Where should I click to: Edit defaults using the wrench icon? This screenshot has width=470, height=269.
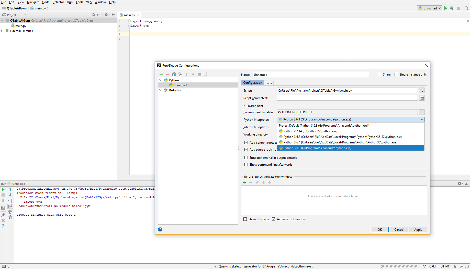(x=180, y=74)
